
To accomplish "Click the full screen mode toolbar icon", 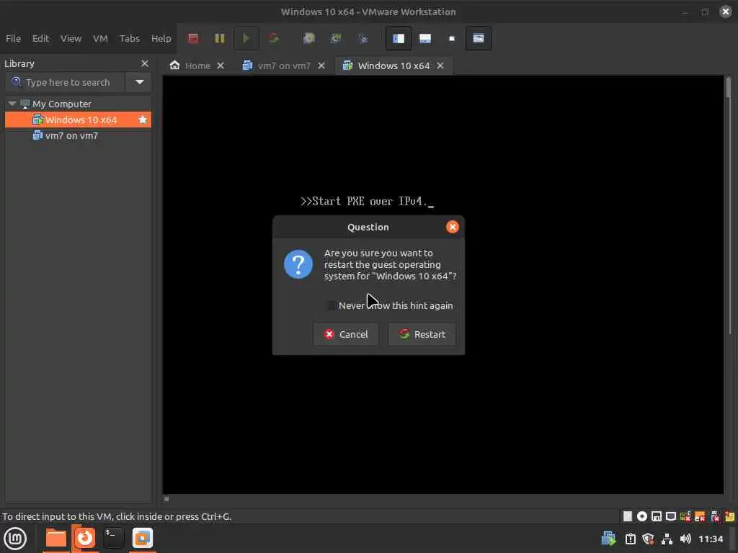I will click(452, 38).
